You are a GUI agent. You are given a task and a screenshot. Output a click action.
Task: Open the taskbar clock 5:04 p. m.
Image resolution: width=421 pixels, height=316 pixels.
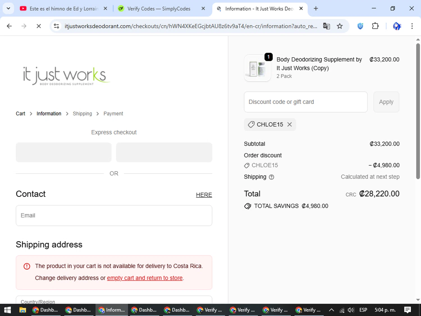(x=385, y=310)
